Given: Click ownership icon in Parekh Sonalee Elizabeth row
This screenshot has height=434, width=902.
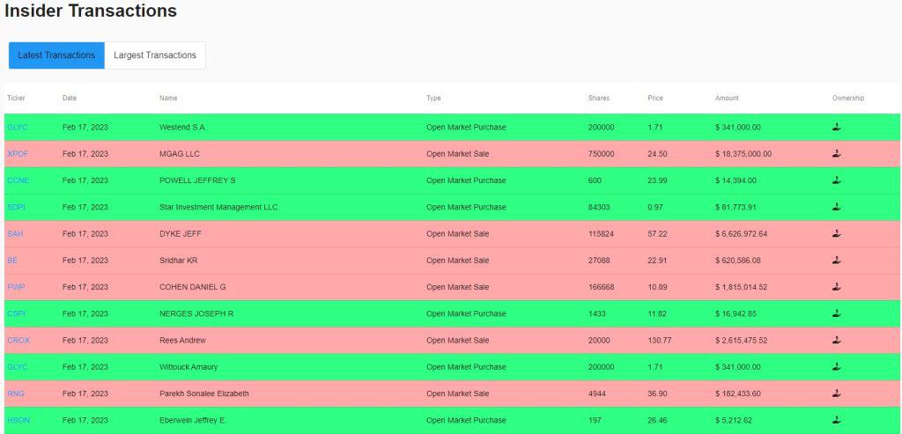Looking at the screenshot, I should pos(837,394).
